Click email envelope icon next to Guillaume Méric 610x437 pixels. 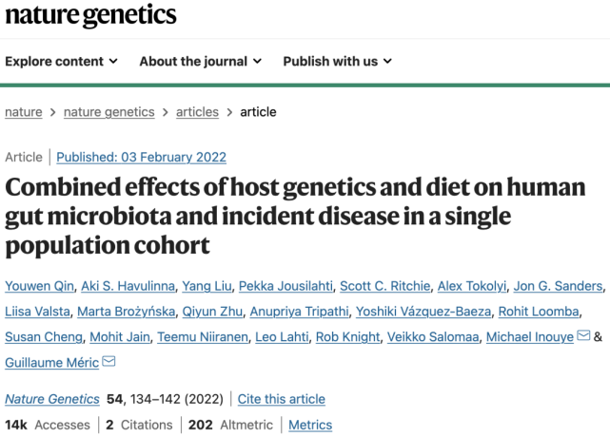click(x=108, y=361)
